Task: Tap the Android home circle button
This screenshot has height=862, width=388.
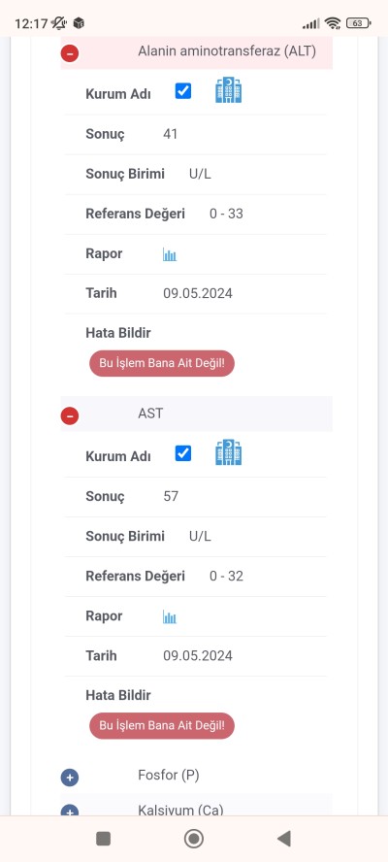Action: click(193, 839)
